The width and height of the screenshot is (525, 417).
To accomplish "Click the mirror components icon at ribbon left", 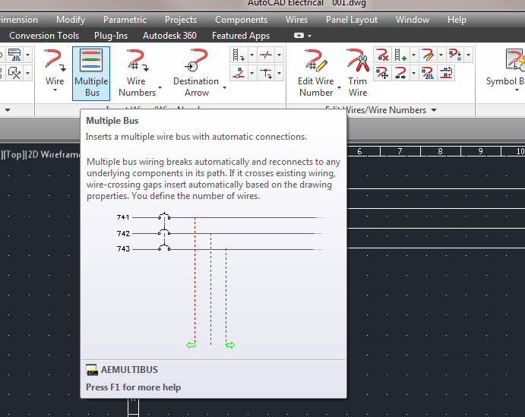I will (14, 55).
